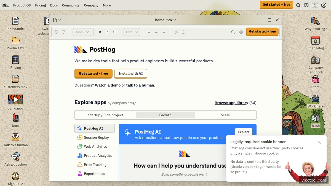The image size is (331, 186).
Task: Open the Community menu
Action: click(71, 5)
